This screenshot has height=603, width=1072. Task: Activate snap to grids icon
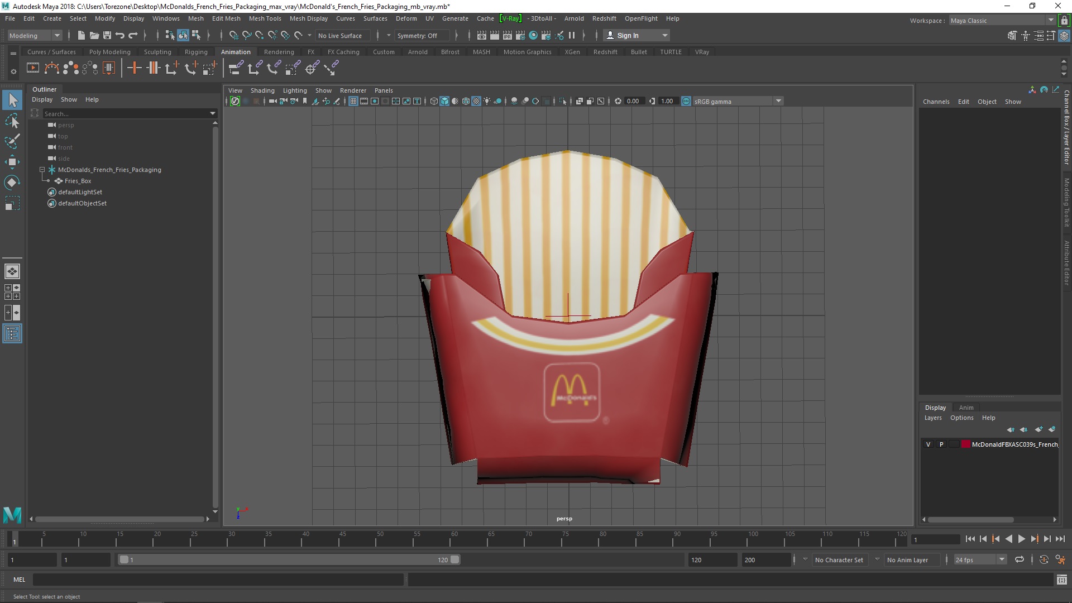234,35
